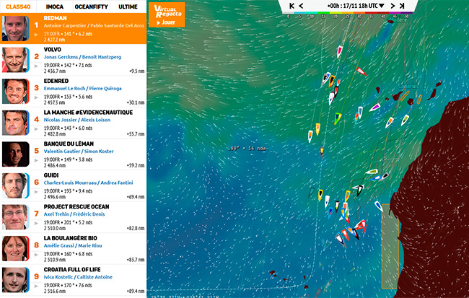Select the VOLVO boat name
The image size is (469, 298).
pos(53,50)
